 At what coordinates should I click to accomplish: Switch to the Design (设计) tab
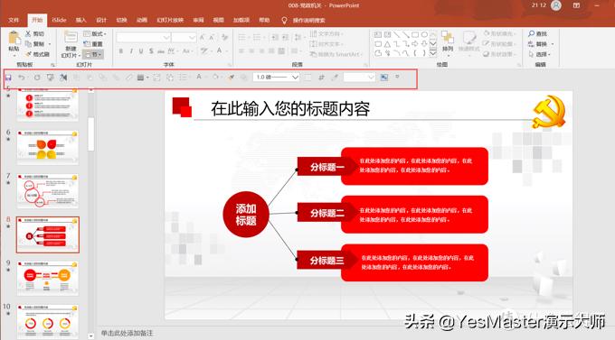(x=101, y=20)
